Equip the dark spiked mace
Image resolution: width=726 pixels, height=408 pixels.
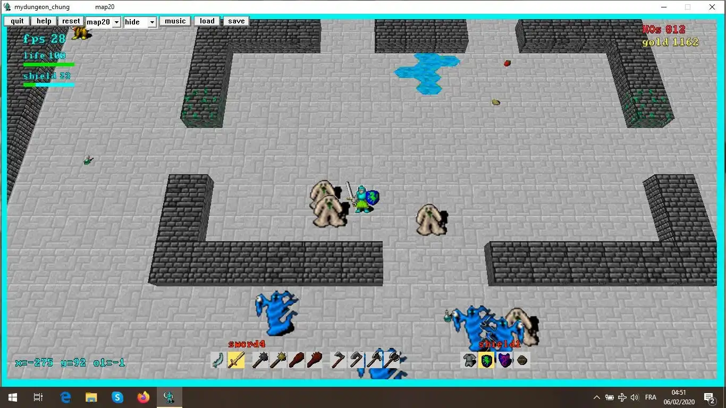(x=259, y=360)
